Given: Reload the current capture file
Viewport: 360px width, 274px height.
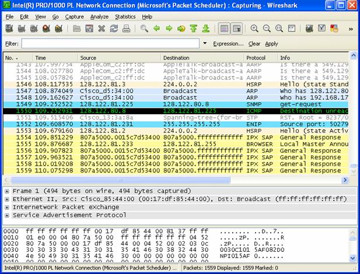Looking at the screenshot, I should click(x=113, y=28).
